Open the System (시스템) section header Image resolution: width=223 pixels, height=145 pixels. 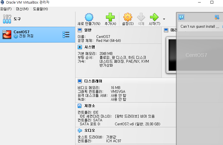(x=90, y=47)
